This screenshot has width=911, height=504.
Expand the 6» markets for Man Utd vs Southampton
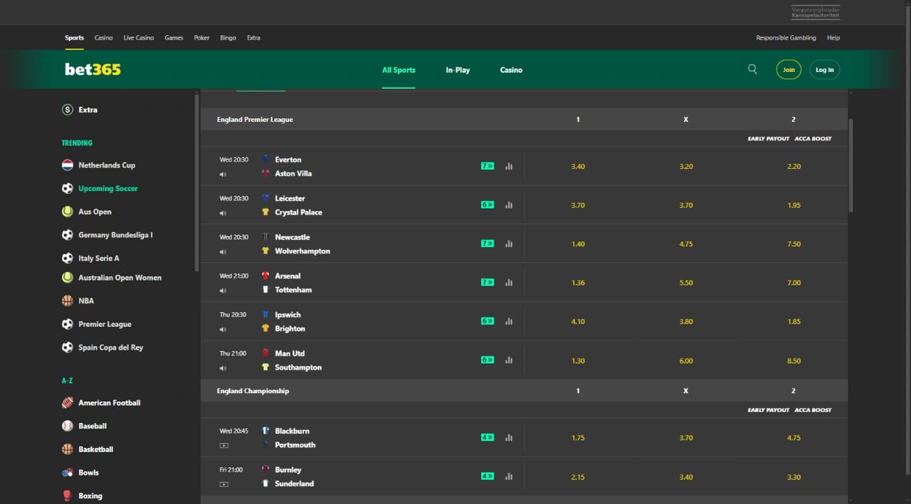[487, 360]
